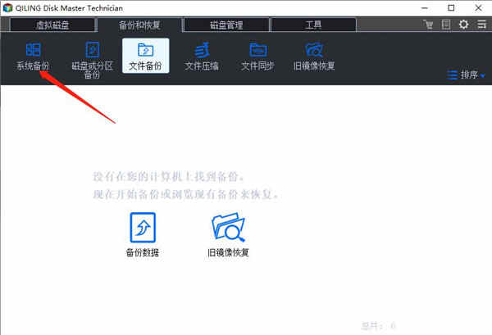This screenshot has height=335, width=492.
Task: Launch the 文件同步 file sync tool
Action: point(257,57)
